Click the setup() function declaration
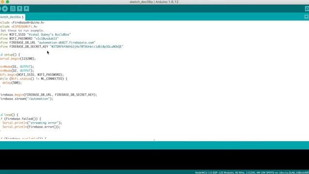The width and height of the screenshot is (309, 174). 10,55
